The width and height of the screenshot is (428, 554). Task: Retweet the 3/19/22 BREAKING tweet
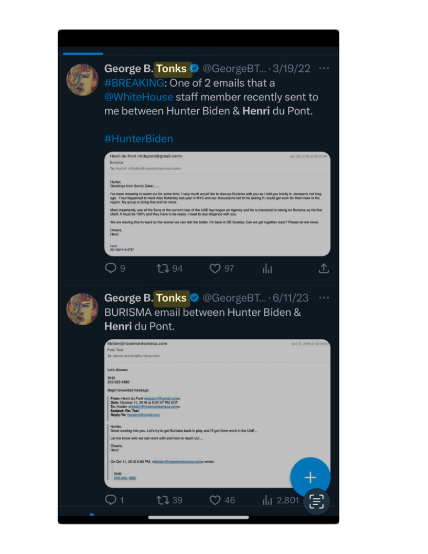point(163,269)
